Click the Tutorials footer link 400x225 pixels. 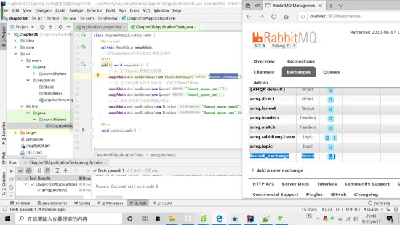click(x=327, y=184)
